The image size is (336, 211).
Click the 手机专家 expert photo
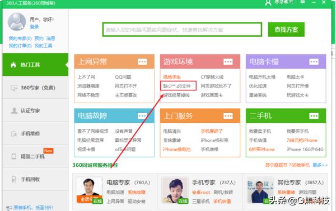tap(175, 190)
